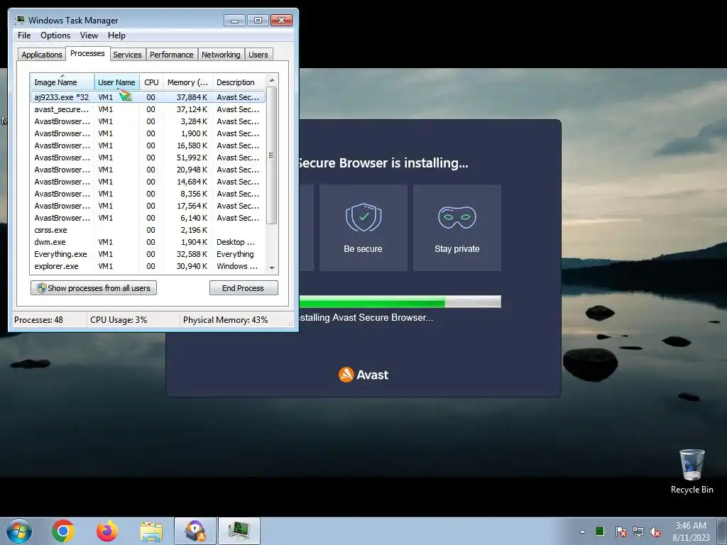Switch to the Users tab

(x=258, y=55)
